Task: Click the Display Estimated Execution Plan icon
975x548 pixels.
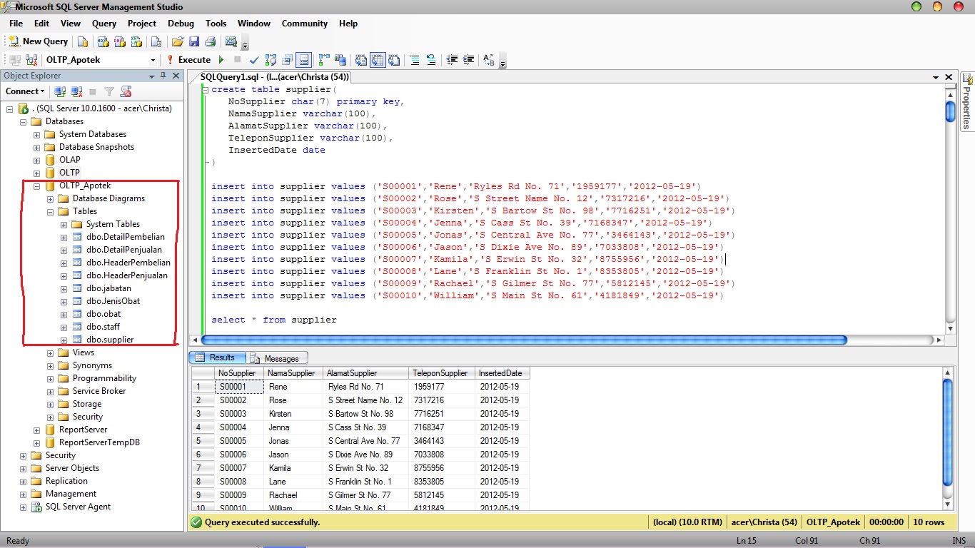Action: [x=272, y=60]
